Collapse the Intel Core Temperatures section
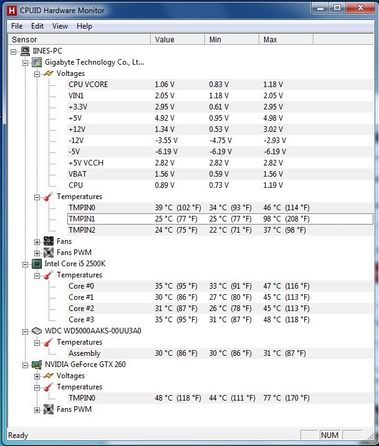379x446 pixels. 37,276
